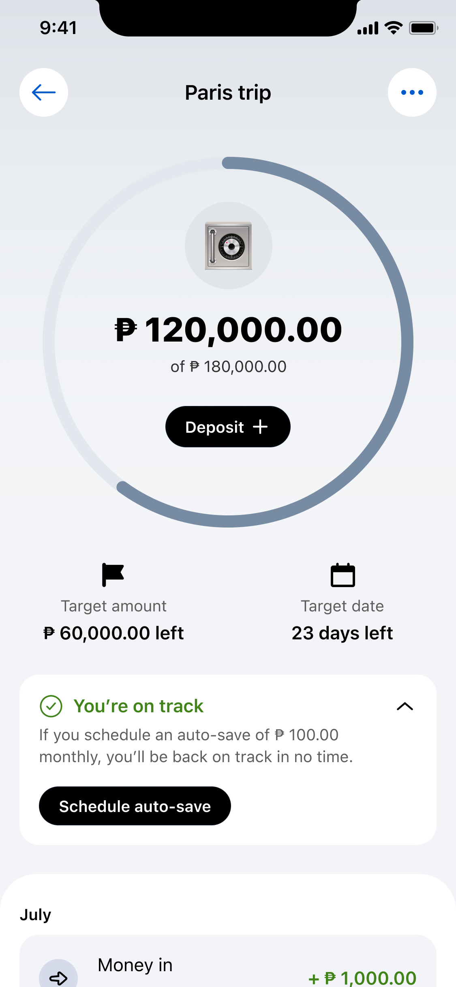Tap the July section header

tap(36, 914)
